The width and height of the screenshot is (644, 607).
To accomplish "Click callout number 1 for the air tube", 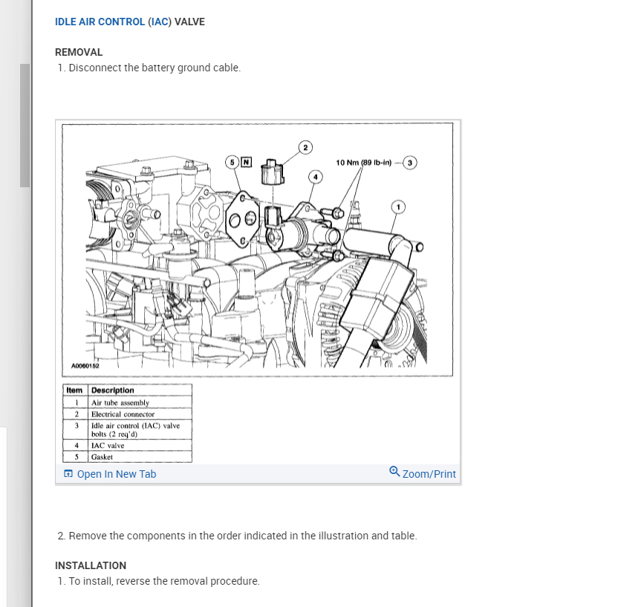I will coord(398,207).
